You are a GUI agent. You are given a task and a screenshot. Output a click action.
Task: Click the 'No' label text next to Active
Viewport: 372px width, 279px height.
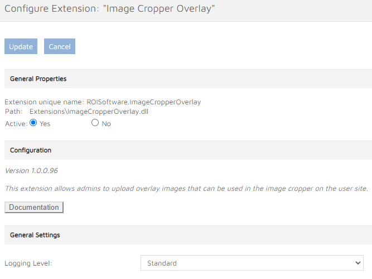pos(106,124)
